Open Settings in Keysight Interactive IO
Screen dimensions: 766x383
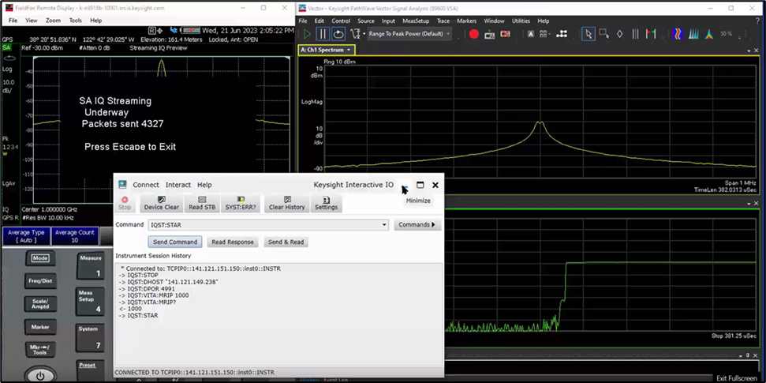[326, 203]
